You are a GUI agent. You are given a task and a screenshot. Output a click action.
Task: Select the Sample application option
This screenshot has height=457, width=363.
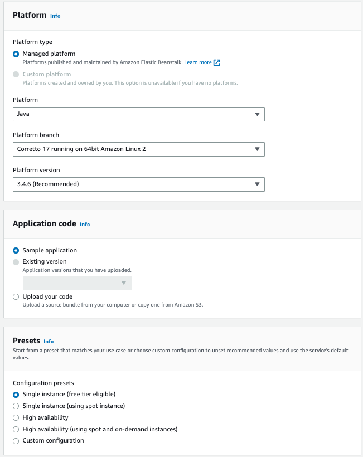pyautogui.click(x=16, y=251)
